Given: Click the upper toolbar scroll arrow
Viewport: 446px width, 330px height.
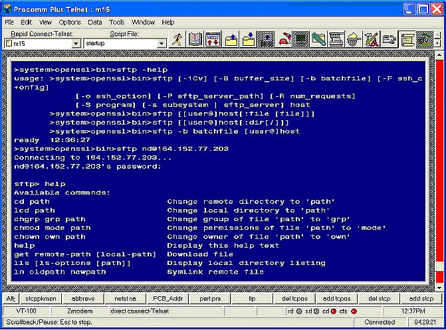Looking at the screenshot, I should pos(438,35).
